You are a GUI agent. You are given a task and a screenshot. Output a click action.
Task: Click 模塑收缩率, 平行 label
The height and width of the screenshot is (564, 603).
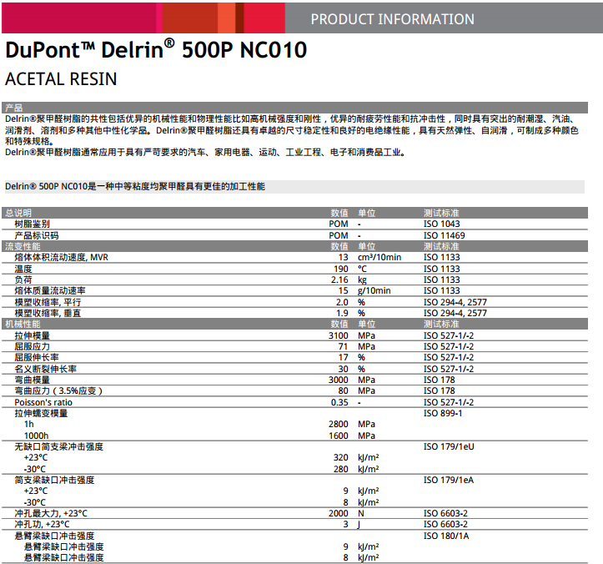coord(48,302)
